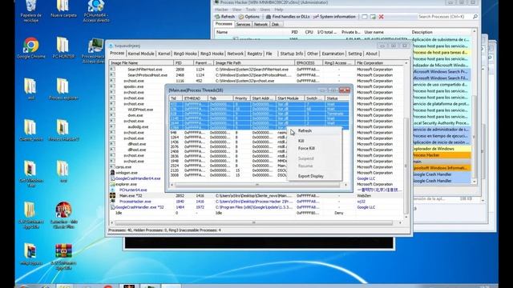
Task: Sort PC Hunter list by Image File Name
Action: pyautogui.click(x=141, y=62)
